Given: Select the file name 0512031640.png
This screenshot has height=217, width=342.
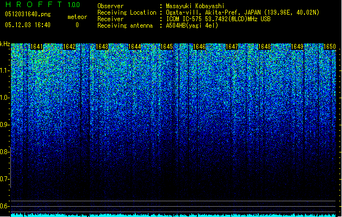Looking at the screenshot, I should click(x=28, y=14).
